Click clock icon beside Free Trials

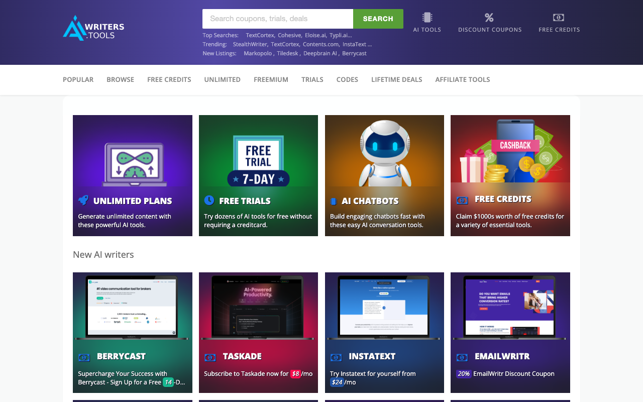[209, 200]
